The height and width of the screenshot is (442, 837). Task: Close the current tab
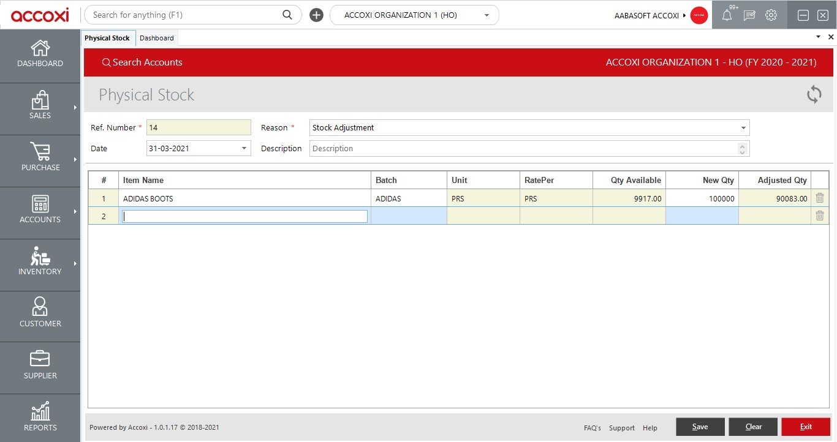coord(831,37)
